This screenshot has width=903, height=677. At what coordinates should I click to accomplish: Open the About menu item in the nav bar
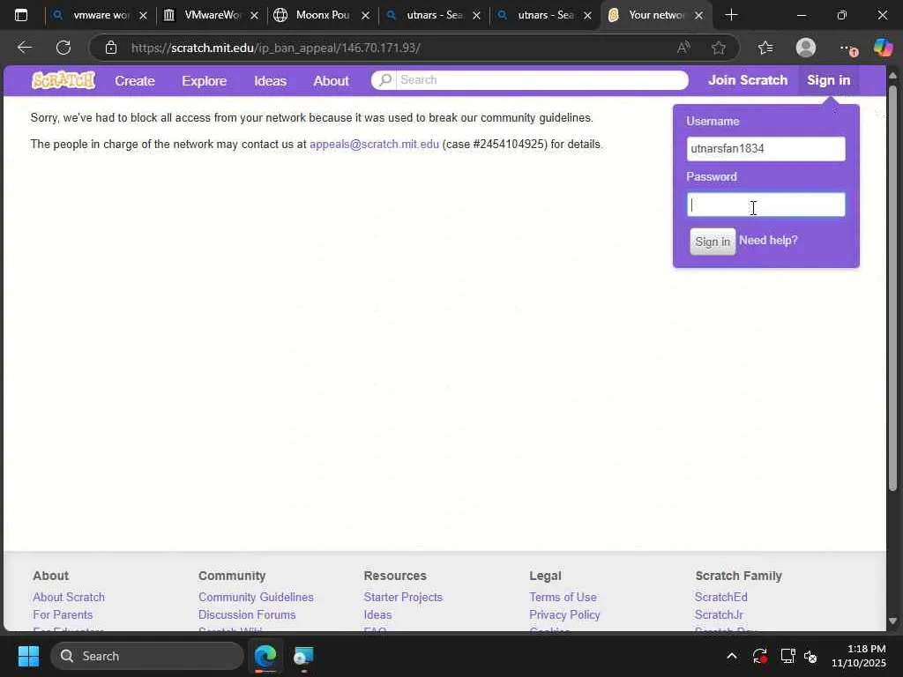pos(332,80)
